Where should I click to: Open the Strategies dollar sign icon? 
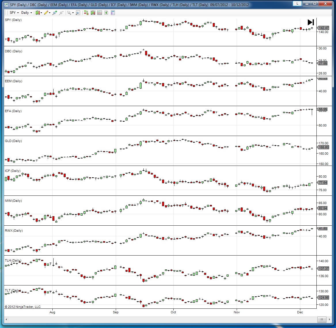[106, 13]
